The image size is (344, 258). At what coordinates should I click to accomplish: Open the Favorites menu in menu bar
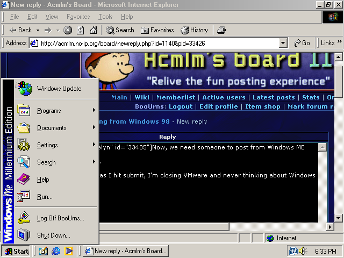(78, 17)
